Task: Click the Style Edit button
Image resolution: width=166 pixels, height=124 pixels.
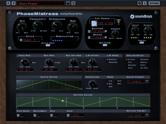Action: (48, 45)
